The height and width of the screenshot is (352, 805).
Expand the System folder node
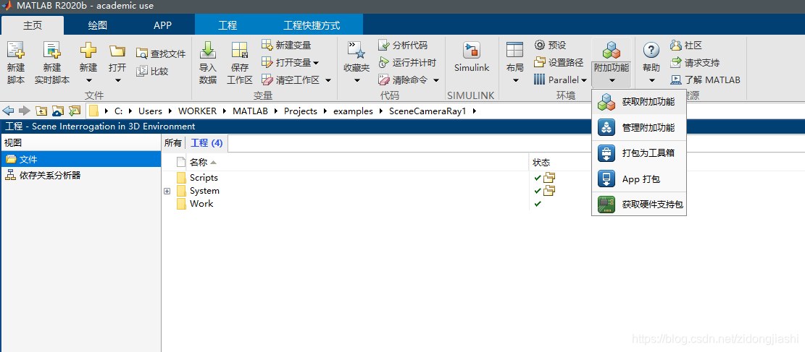pyautogui.click(x=167, y=191)
